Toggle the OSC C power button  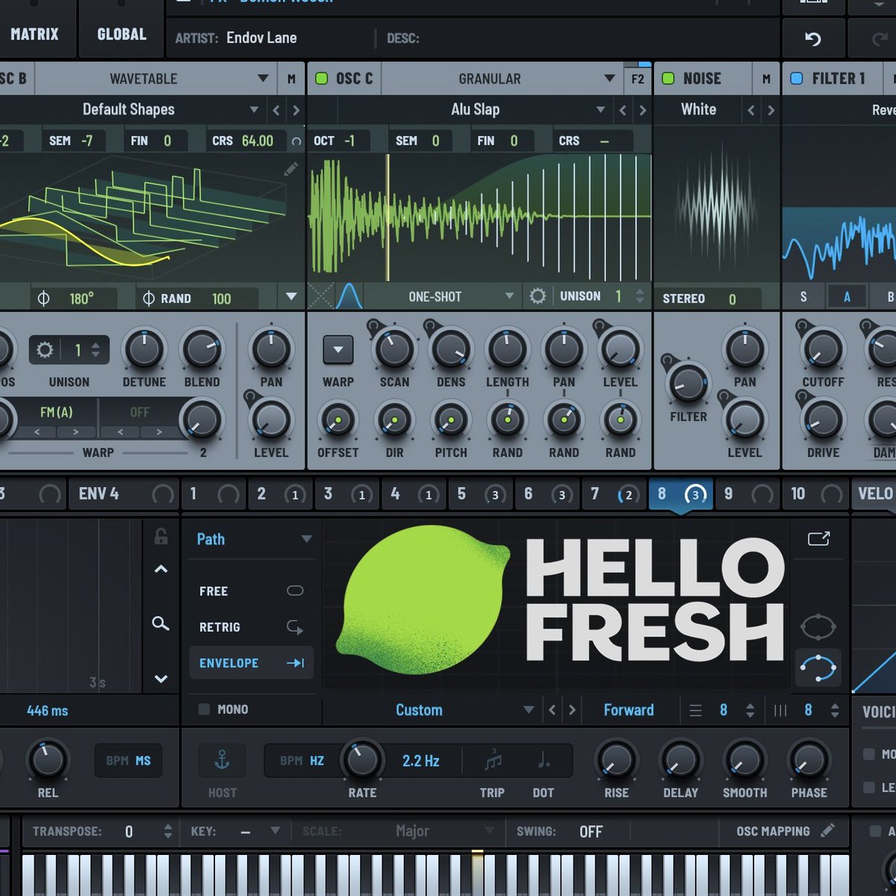[322, 78]
